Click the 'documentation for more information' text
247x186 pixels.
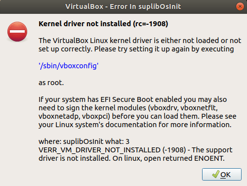coord(168,125)
